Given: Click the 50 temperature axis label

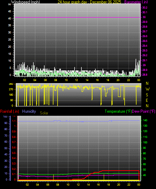Looking at the screenshot, I should 144,170.
